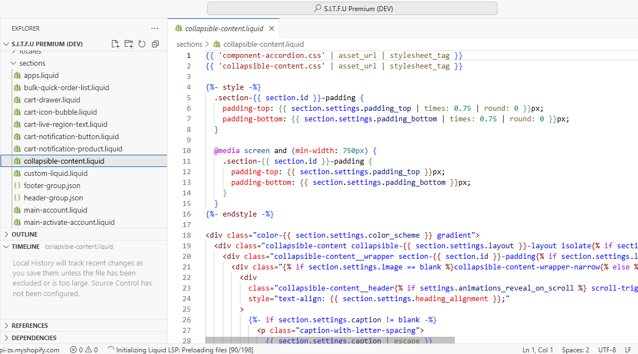The height and width of the screenshot is (354, 638).
Task: Collapse the Timeline panel
Action: pos(26,247)
